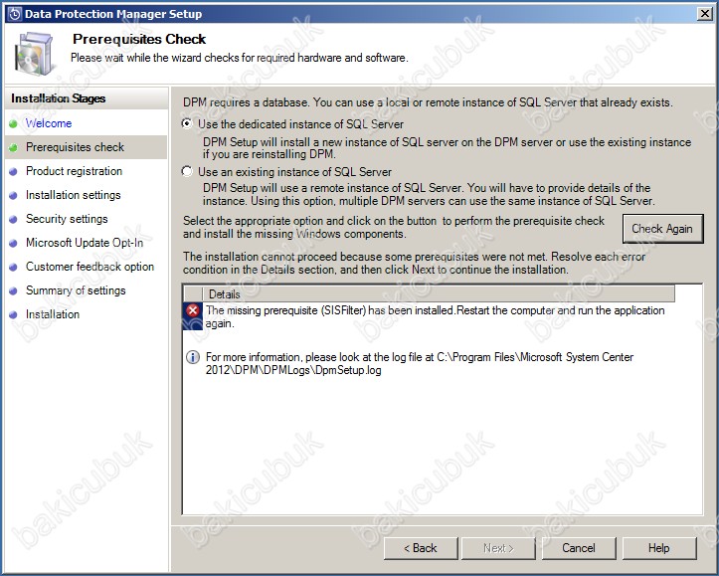The height and width of the screenshot is (576, 719).
Task: Click the Cancel button
Action: [579, 548]
